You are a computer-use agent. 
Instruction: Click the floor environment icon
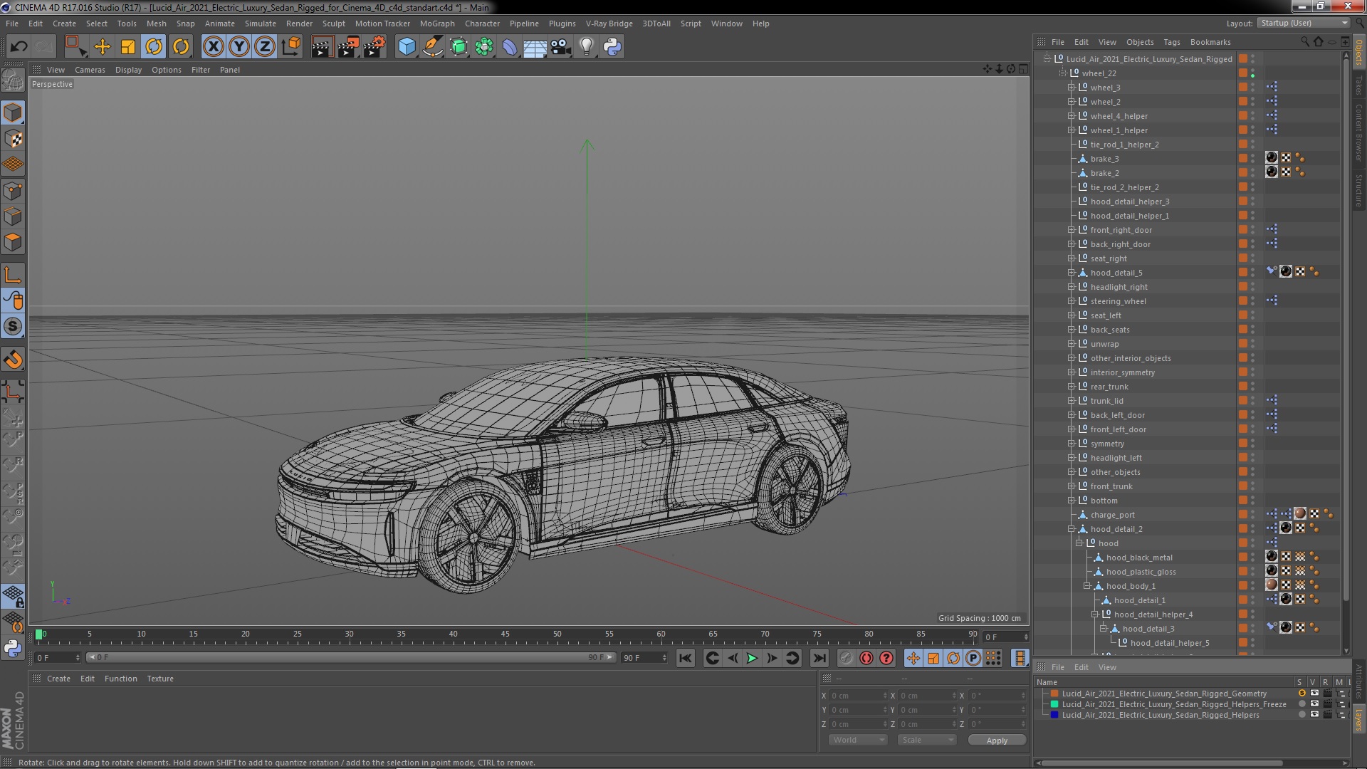[x=535, y=47]
